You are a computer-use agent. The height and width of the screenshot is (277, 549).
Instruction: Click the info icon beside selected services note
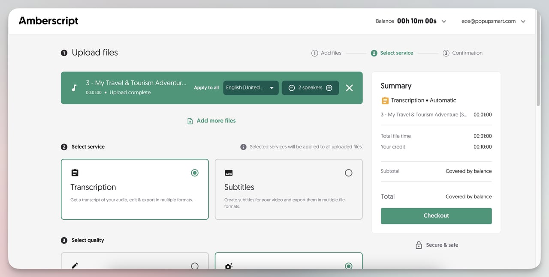[x=243, y=146]
